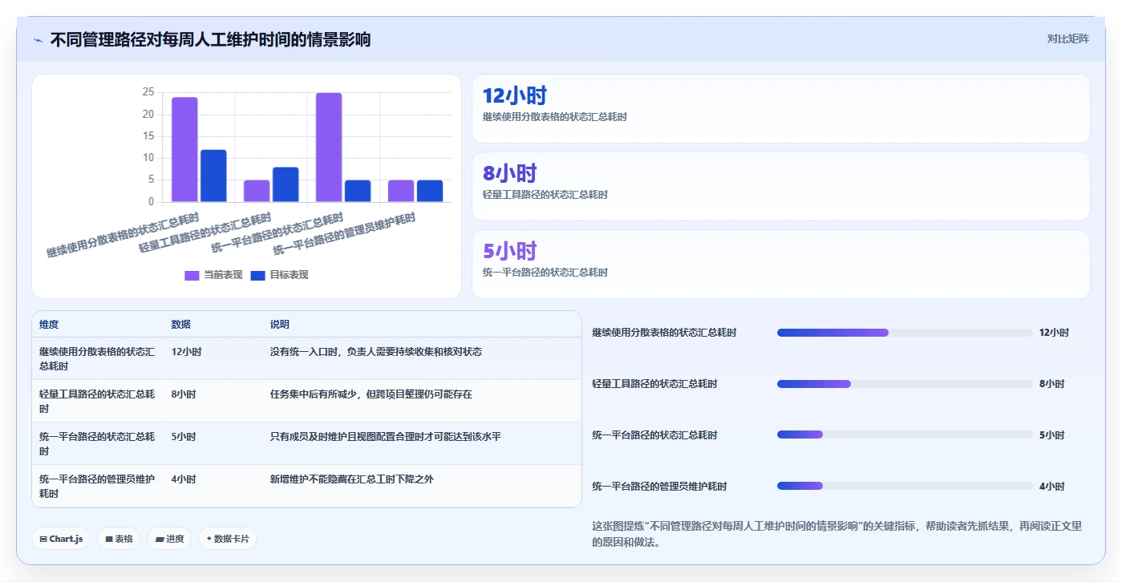Click the 表格 tag chip
This screenshot has height=582, width=1122.
[x=119, y=539]
